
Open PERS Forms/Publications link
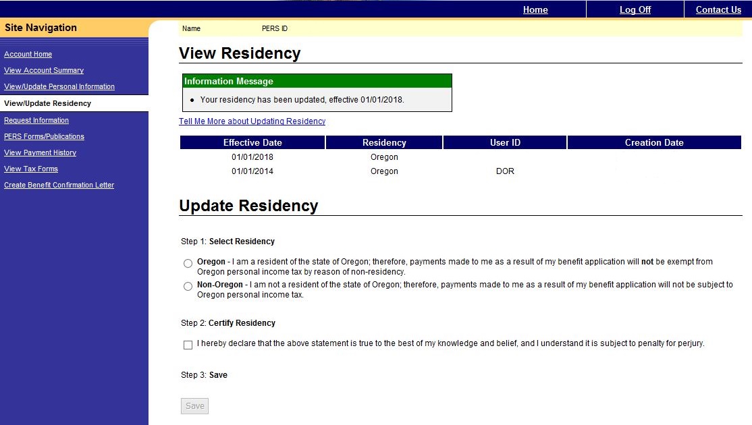click(44, 136)
